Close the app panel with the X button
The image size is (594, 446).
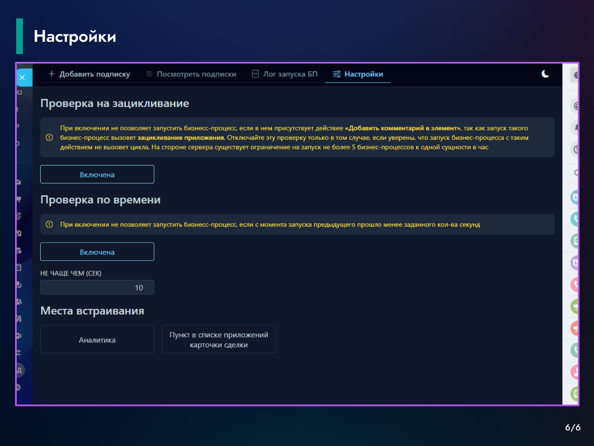coord(22,77)
